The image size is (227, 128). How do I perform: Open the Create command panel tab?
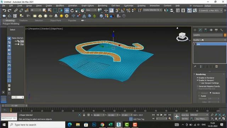pos(195,30)
